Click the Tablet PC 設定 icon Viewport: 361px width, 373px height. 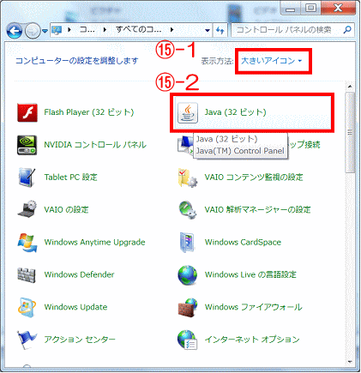27,177
